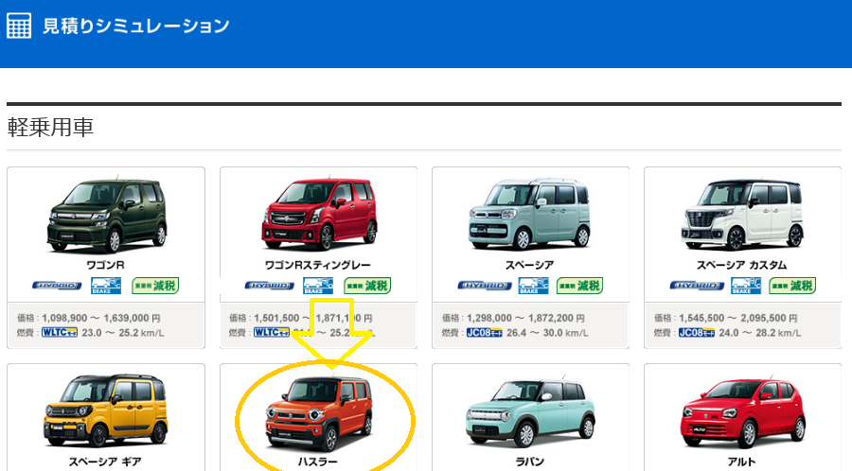852x471 pixels.
Task: Open the スペーシア カスタム model name link
Action: pos(741,266)
